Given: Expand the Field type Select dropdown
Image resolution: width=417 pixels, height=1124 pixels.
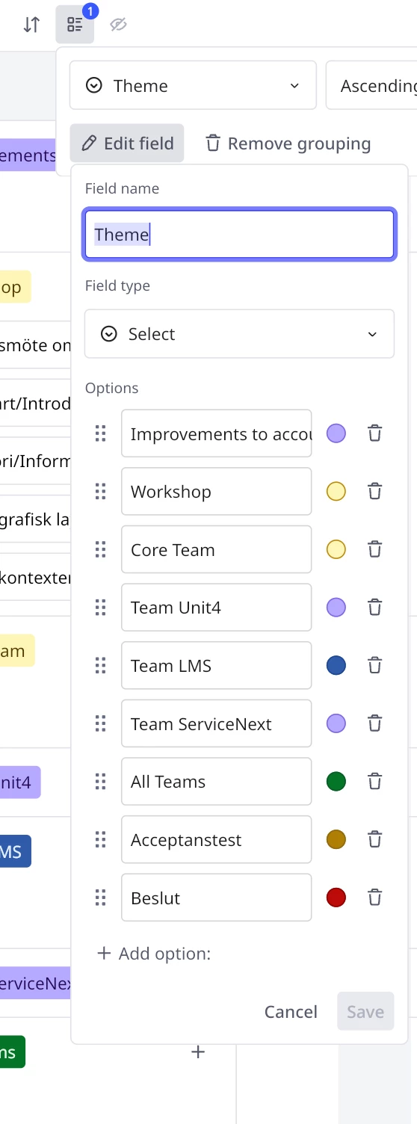Looking at the screenshot, I should 239,334.
